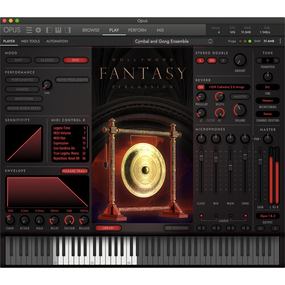Viewport: 285px width, 285px height.
Task: Click the green Purge indicator dot
Action: click(x=250, y=41)
